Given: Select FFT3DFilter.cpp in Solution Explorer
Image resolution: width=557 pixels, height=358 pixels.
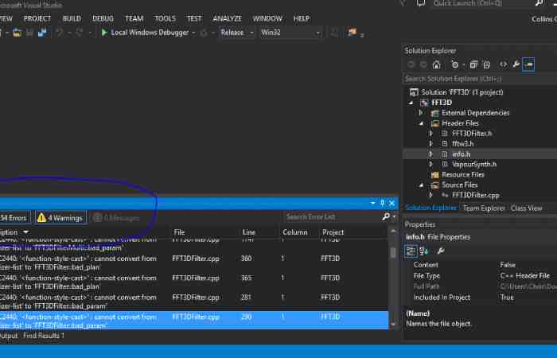Looking at the screenshot, I should (475, 196).
